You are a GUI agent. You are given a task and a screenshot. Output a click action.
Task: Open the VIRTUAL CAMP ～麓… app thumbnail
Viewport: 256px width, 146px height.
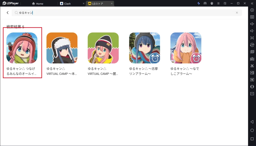pyautogui.click(x=103, y=48)
